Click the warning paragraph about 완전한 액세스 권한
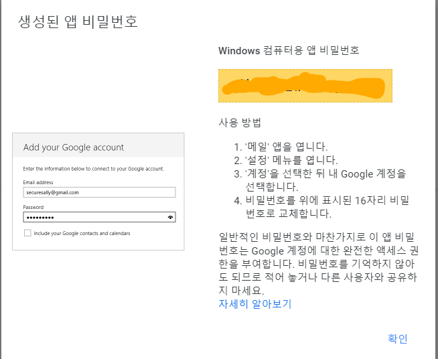438x359 pixels. click(x=318, y=264)
